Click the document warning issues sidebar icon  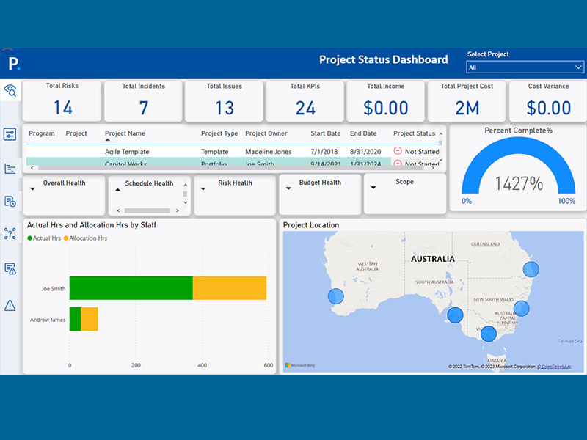tap(10, 268)
